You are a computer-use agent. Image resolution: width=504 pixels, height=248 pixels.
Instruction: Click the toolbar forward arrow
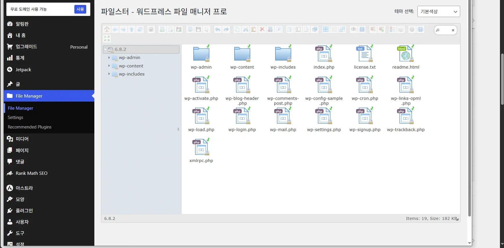pyautogui.click(x=123, y=29)
